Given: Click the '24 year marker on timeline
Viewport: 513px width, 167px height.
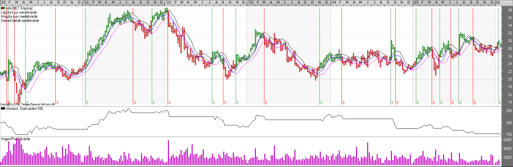Looking at the screenshot, I should coord(333,2).
